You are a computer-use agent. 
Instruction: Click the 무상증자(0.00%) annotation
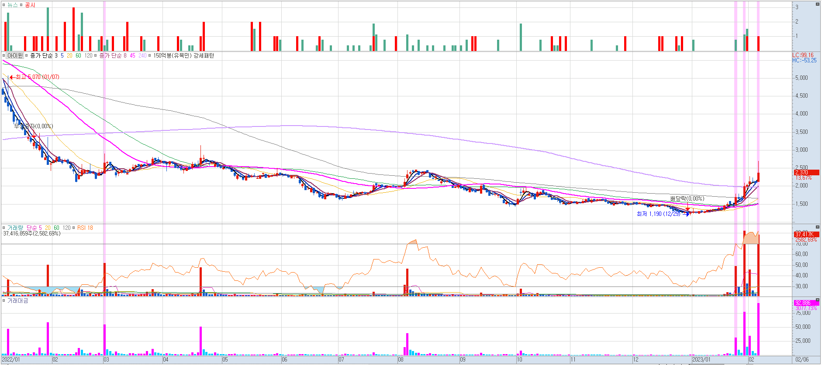(34, 126)
